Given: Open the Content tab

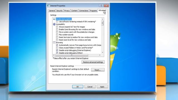Looking at the screenshot, I should point(74,11).
